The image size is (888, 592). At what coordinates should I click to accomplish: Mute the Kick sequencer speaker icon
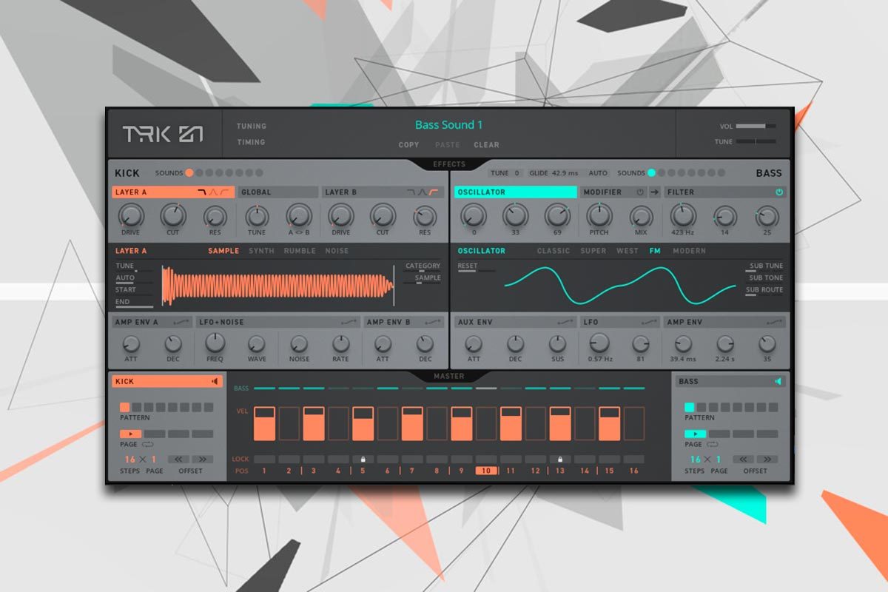point(215,382)
